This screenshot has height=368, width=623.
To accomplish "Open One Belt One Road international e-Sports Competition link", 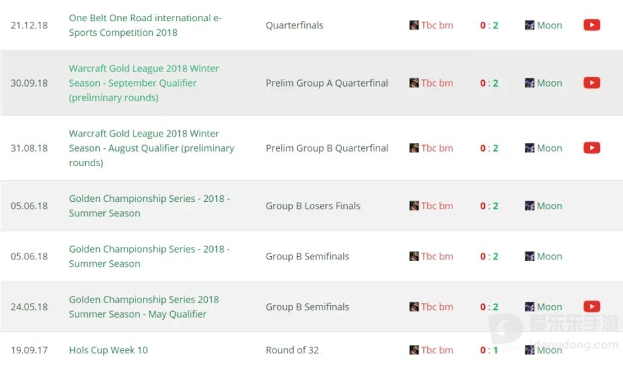I will tap(145, 25).
